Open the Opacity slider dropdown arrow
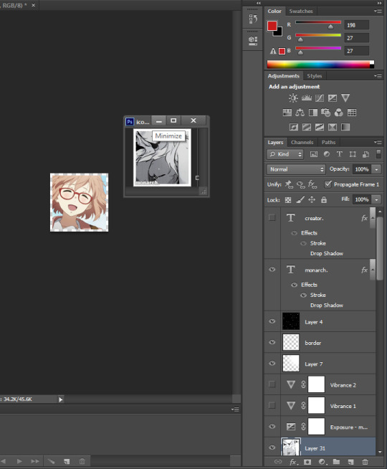 (376, 169)
